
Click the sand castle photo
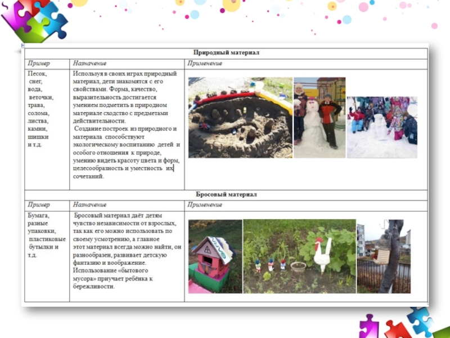(240, 118)
